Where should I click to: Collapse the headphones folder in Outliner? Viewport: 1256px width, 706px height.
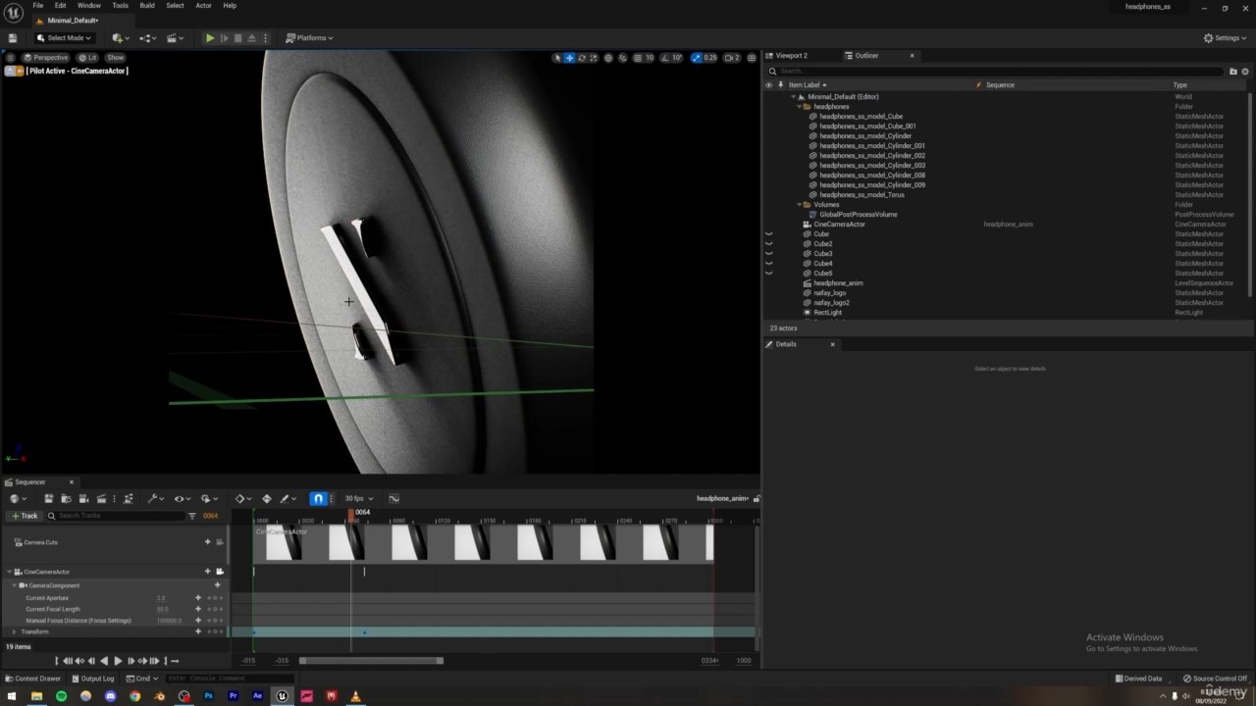click(x=799, y=107)
